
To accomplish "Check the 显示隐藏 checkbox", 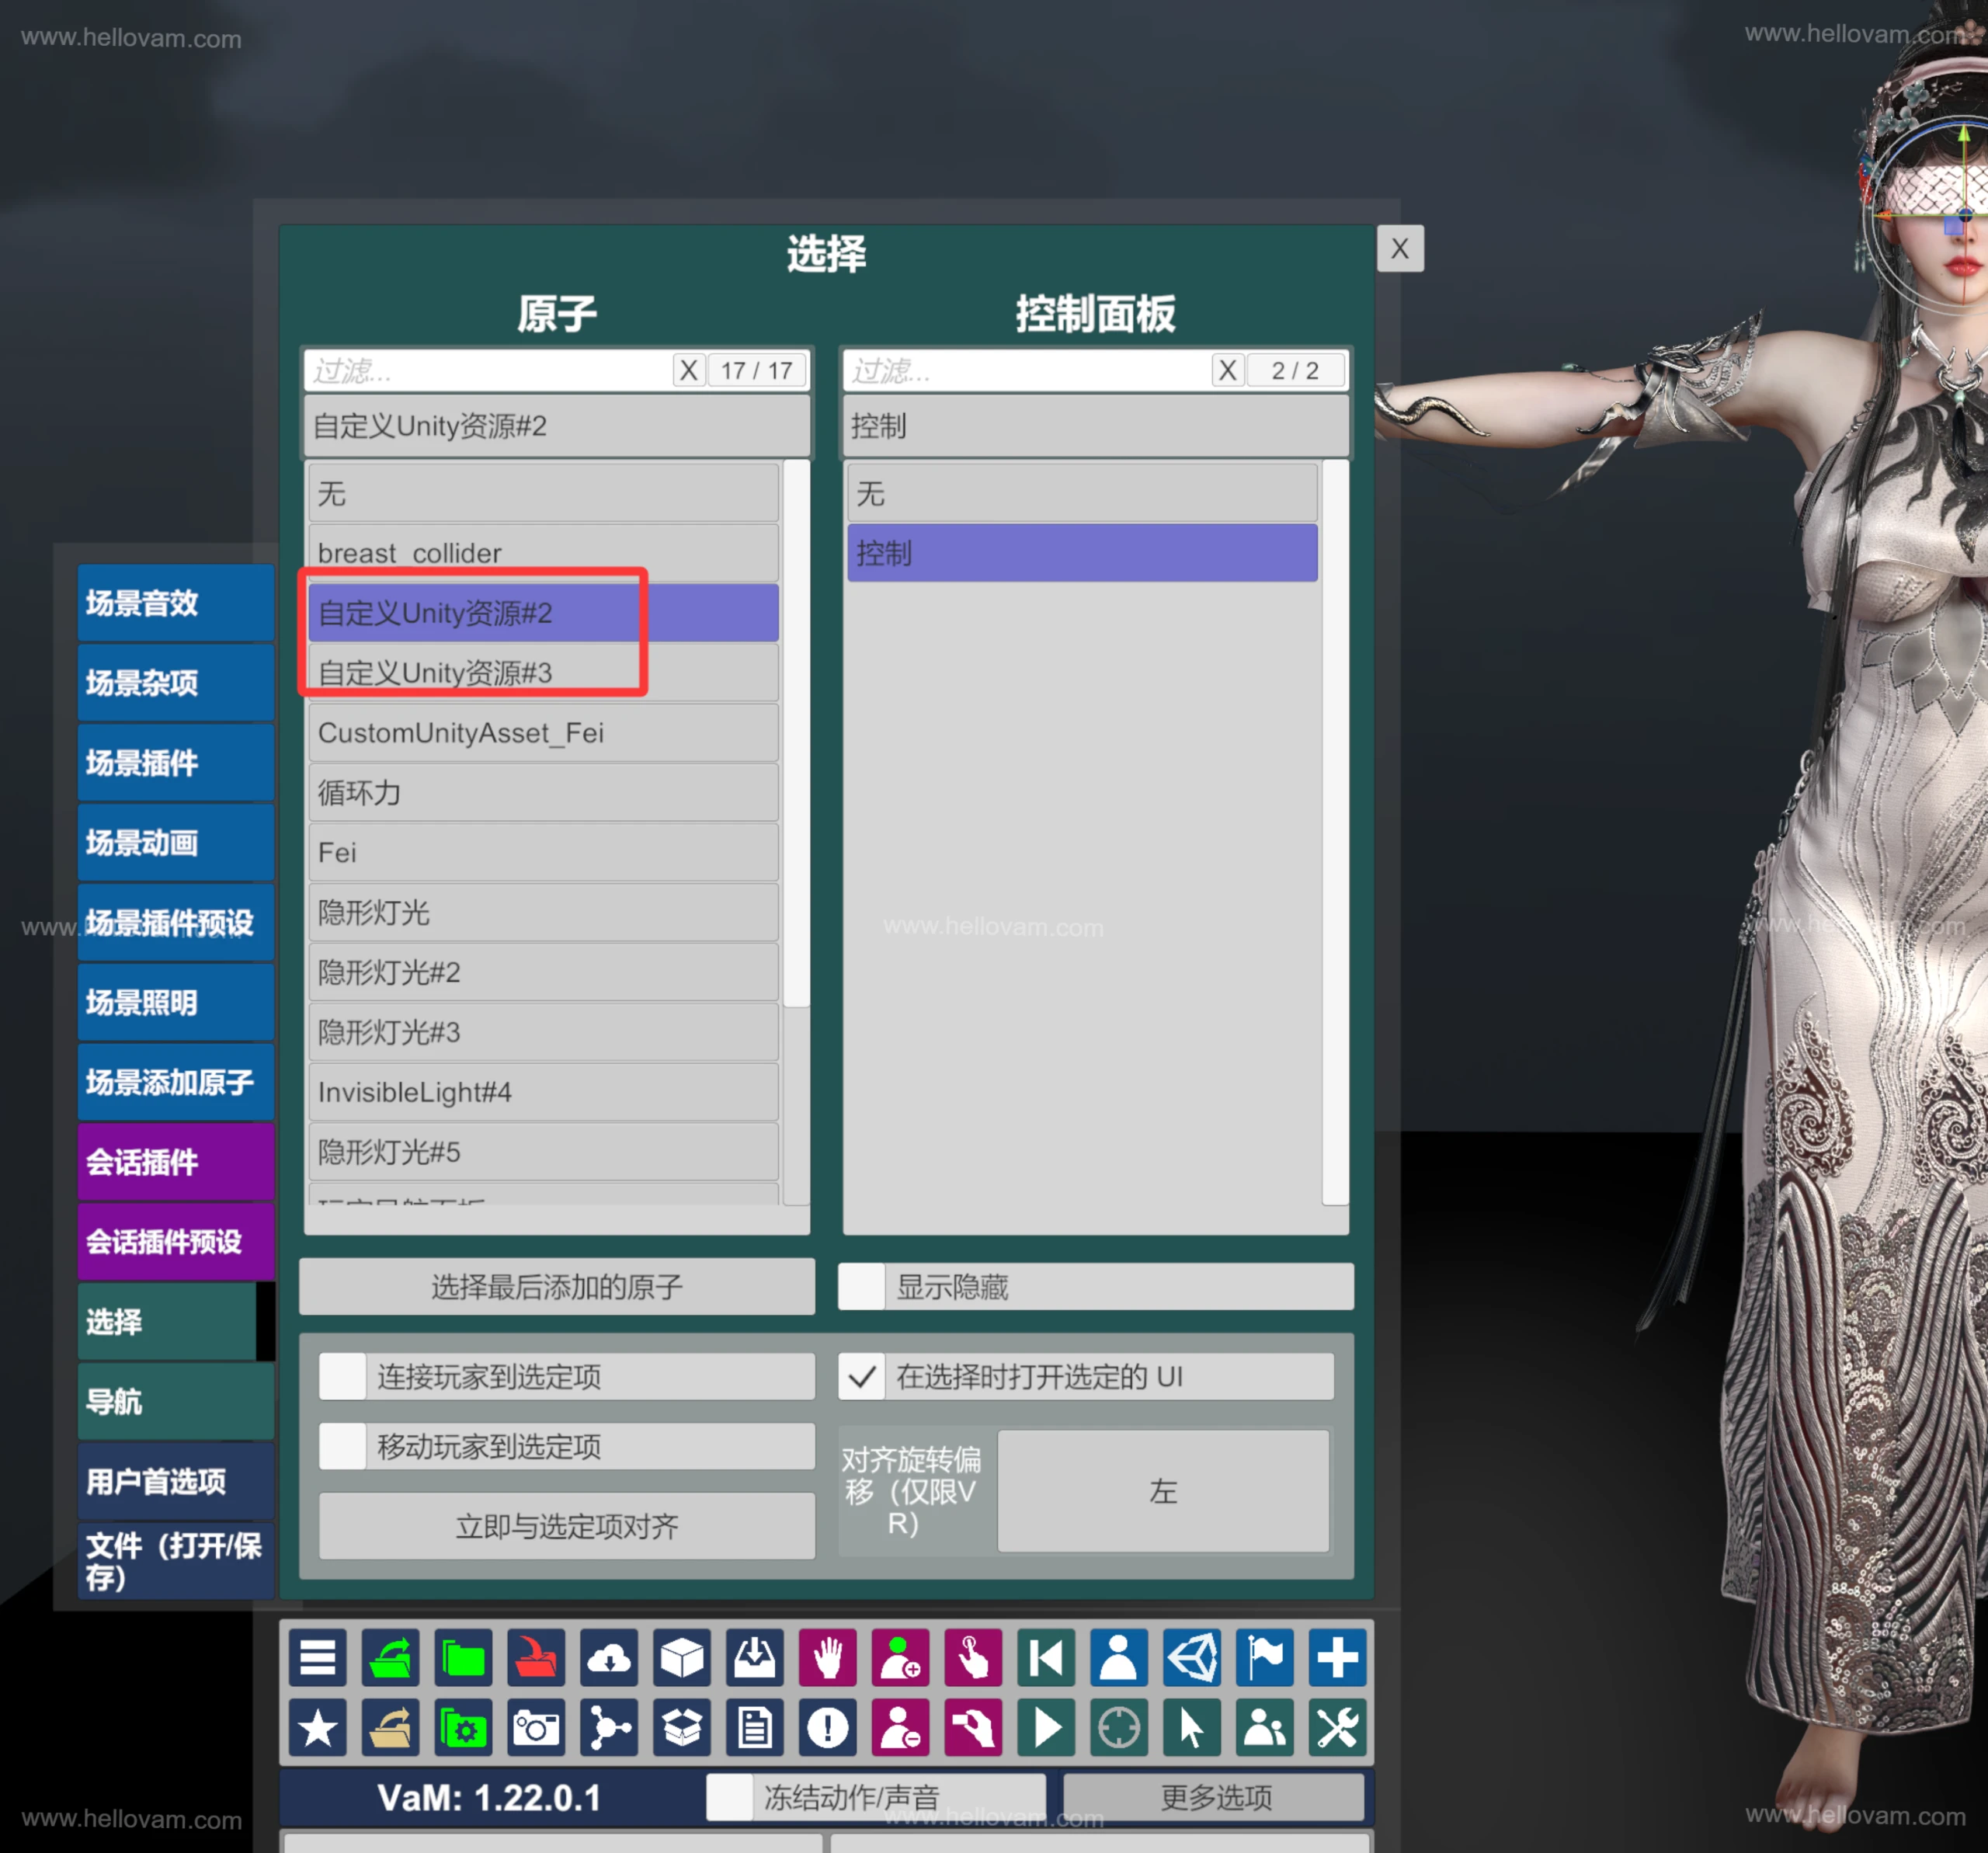I will pos(861,1287).
